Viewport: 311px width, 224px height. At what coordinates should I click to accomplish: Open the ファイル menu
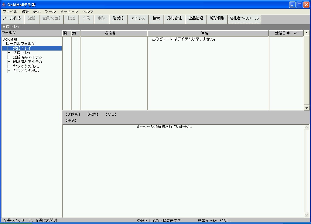point(10,11)
